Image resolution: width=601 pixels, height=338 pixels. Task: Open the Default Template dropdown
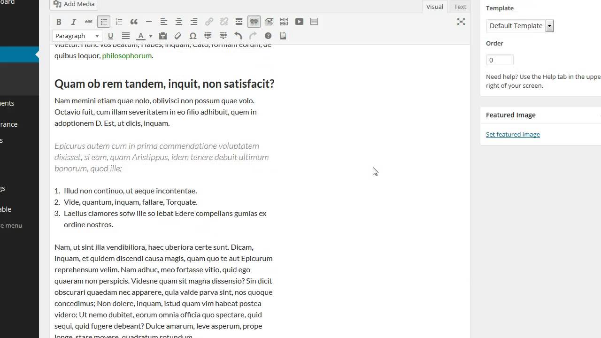pos(520,26)
